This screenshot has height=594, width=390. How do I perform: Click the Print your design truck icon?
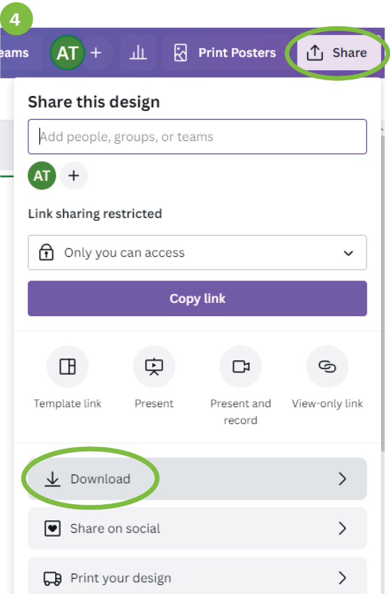[52, 578]
